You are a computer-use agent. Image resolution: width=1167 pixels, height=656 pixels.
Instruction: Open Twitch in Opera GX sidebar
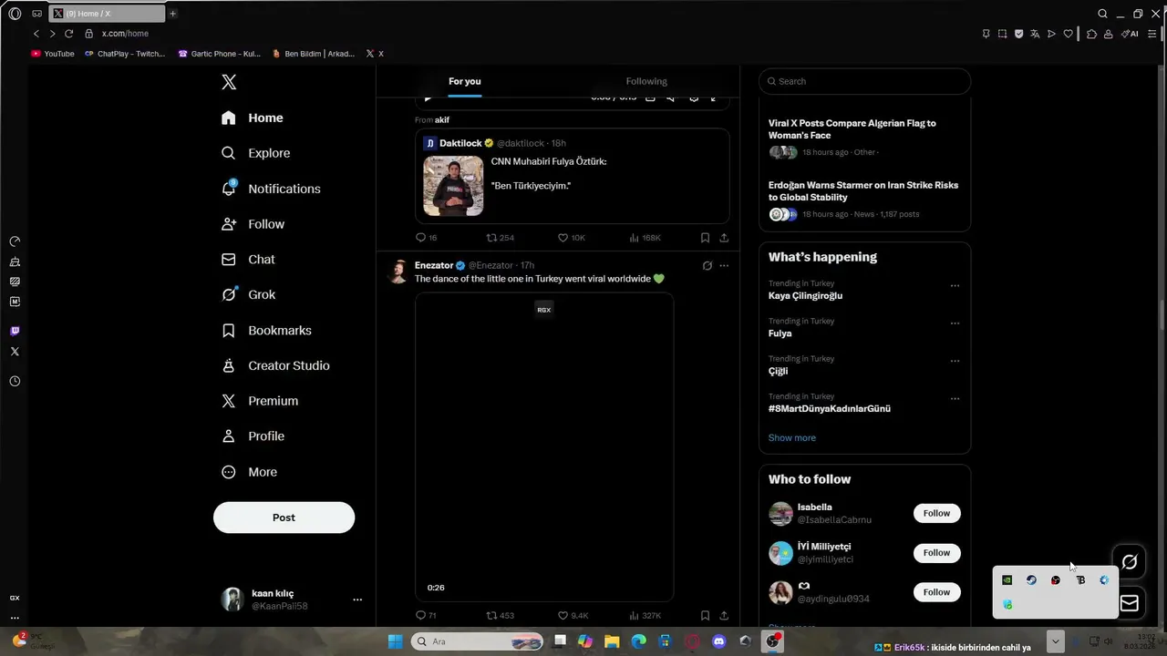coord(15,331)
